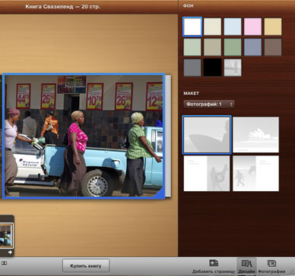Choose the opera house photo with caption layout
Image resolution: width=295 pixels, height=276 pixels.
click(x=256, y=135)
